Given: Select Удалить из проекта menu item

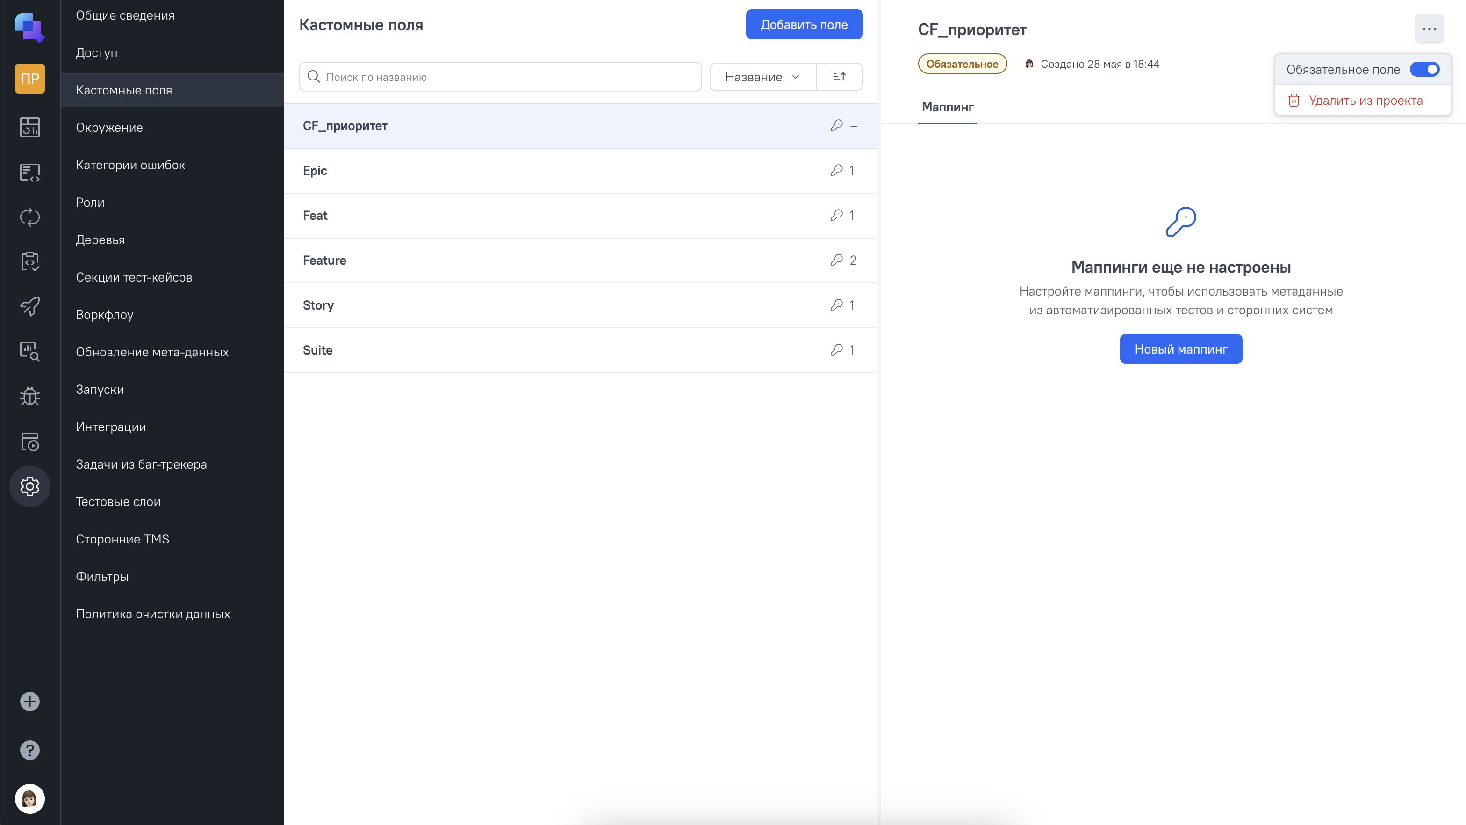Looking at the screenshot, I should click(x=1365, y=101).
